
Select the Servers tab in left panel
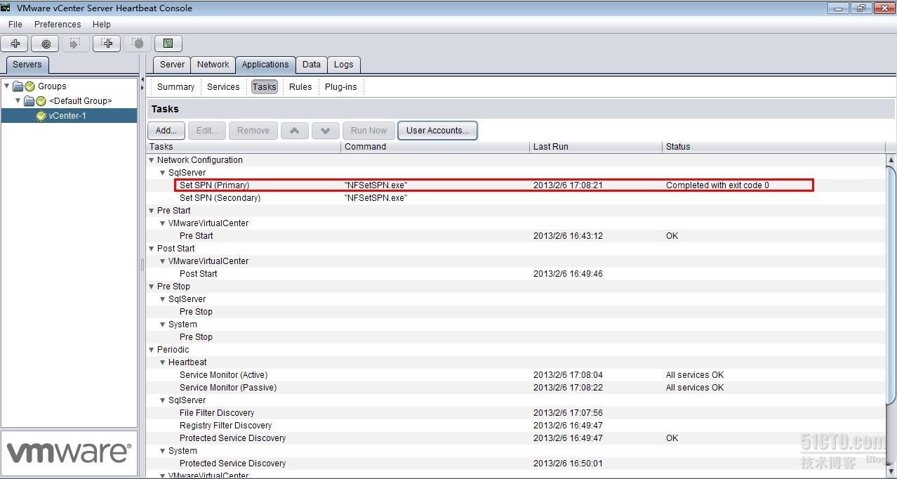(27, 65)
